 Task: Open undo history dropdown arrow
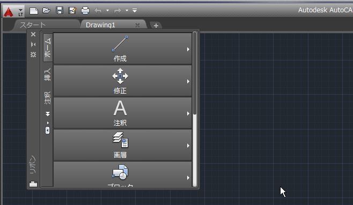click(x=108, y=10)
